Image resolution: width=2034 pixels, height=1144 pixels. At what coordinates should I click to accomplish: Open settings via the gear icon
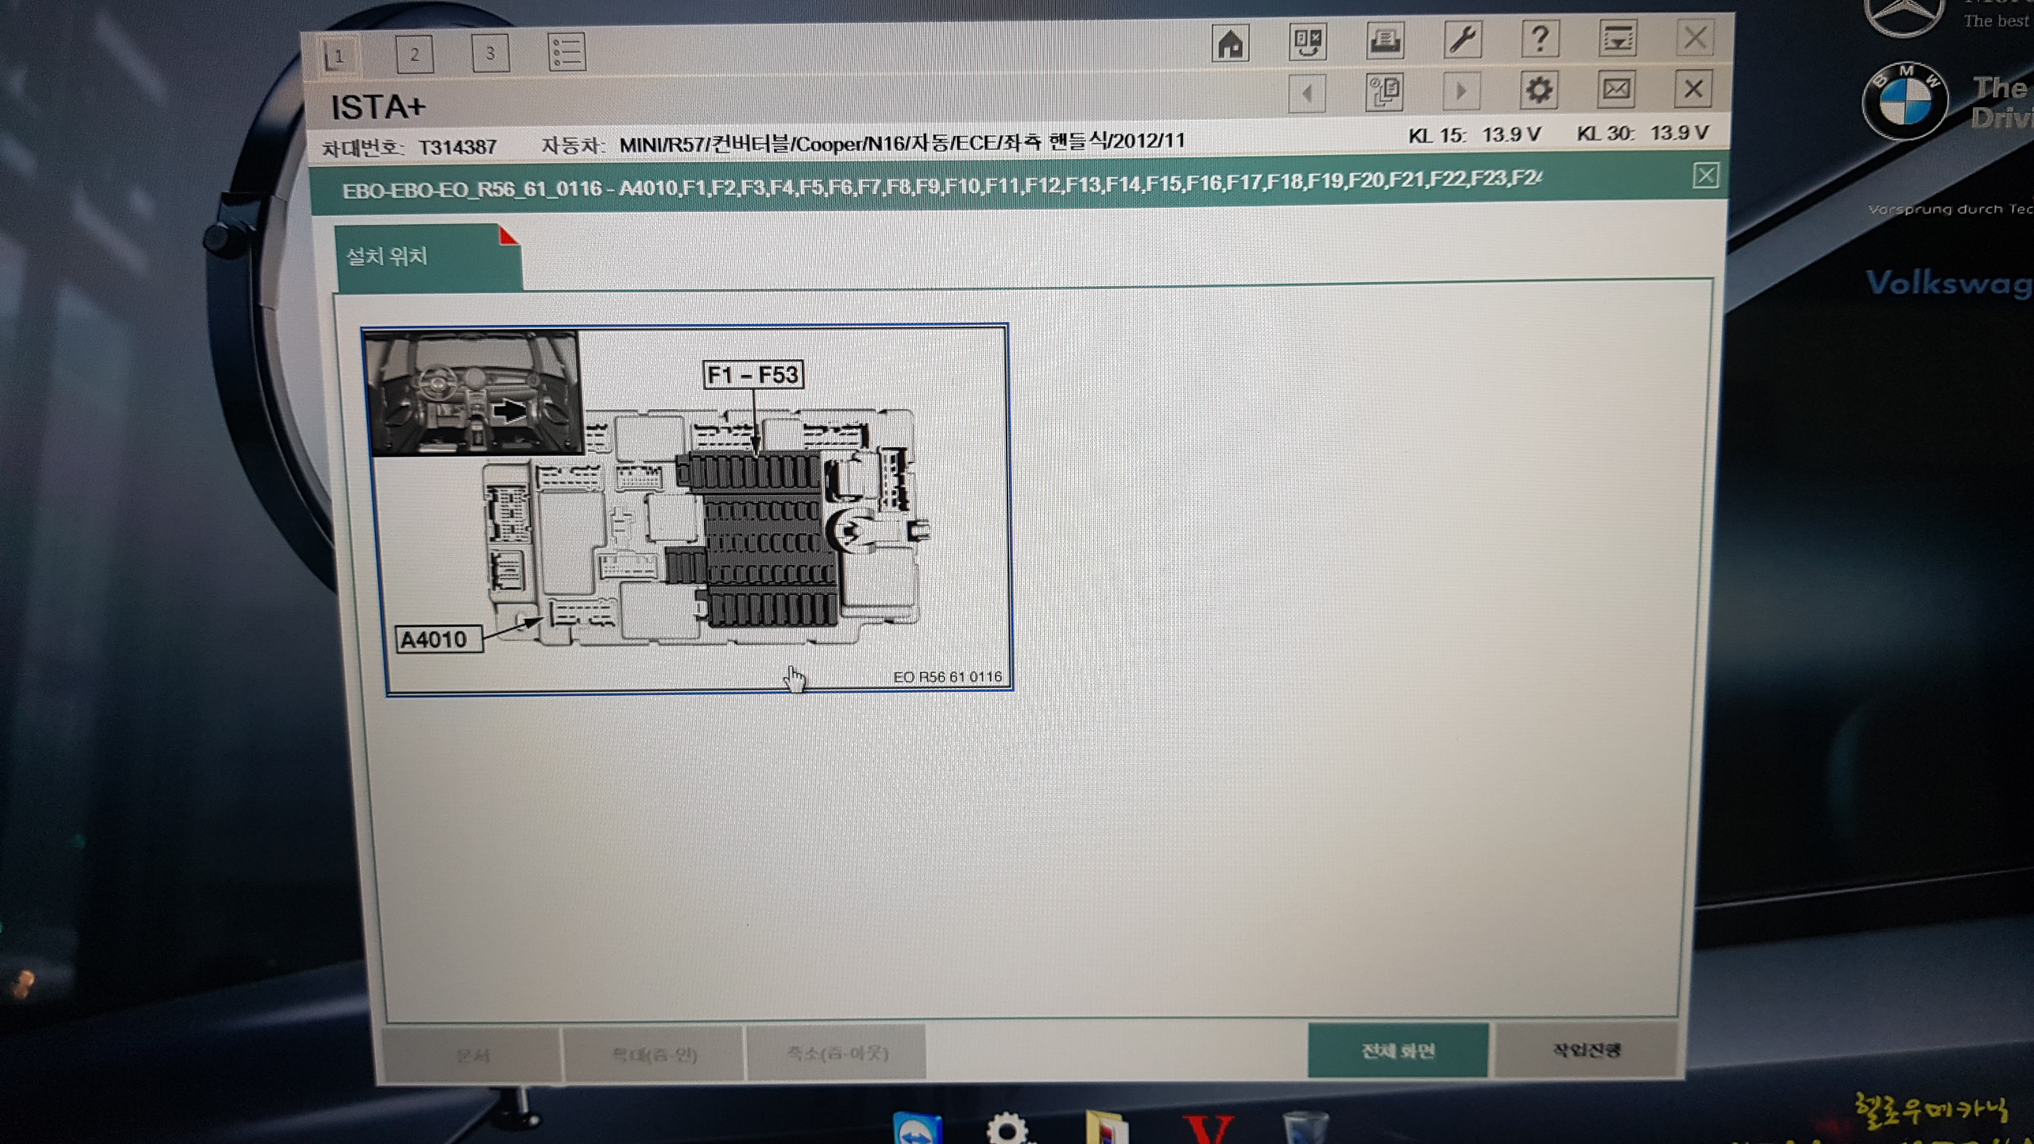pyautogui.click(x=1538, y=90)
